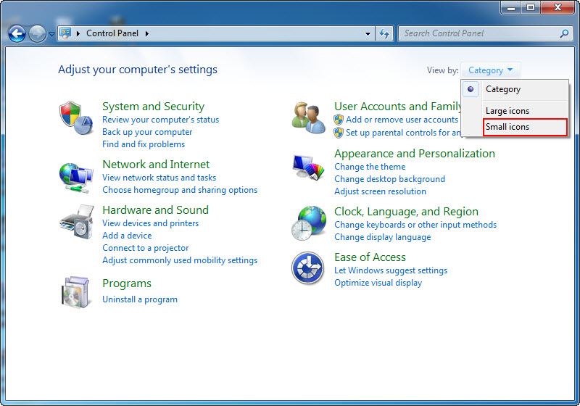Open recent pages dropdown arrow near Back
Viewport: 580px width, 406px height.
(51, 34)
